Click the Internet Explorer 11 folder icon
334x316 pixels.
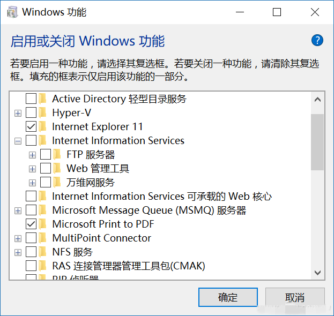tap(42, 127)
